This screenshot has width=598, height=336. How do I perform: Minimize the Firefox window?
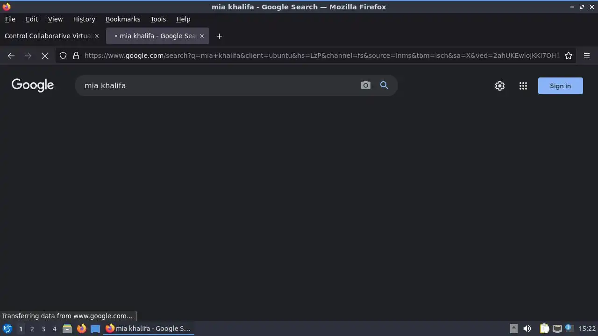point(572,7)
